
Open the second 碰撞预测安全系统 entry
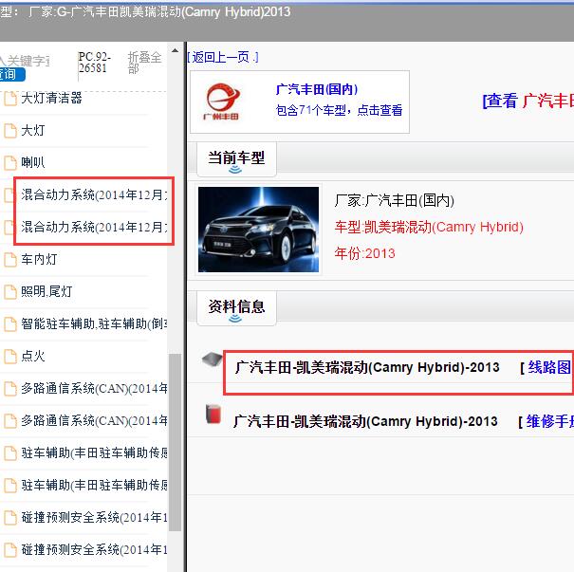click(x=94, y=549)
